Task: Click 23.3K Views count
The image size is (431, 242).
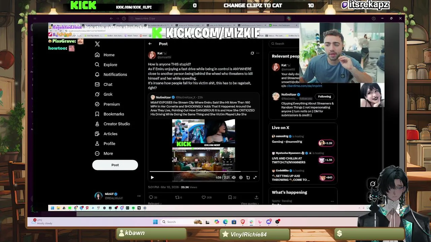Action: point(189,187)
